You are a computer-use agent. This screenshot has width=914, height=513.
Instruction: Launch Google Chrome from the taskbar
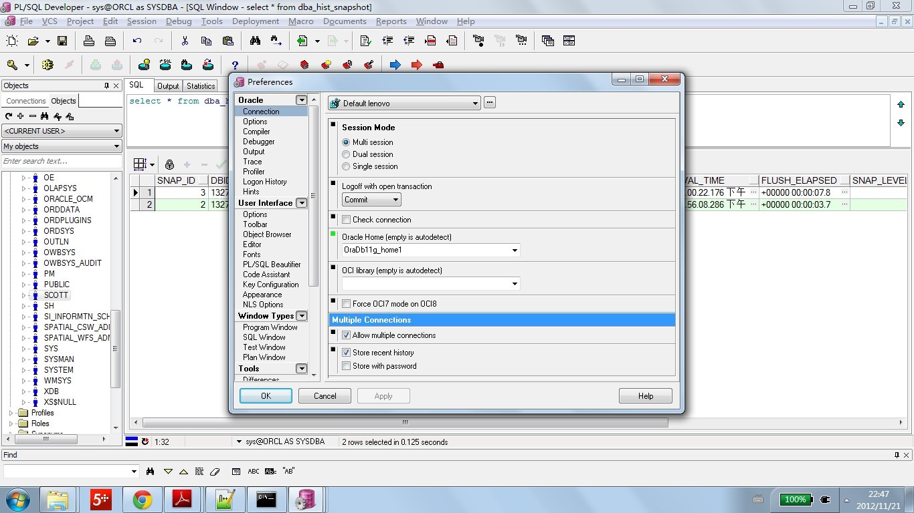point(142,499)
